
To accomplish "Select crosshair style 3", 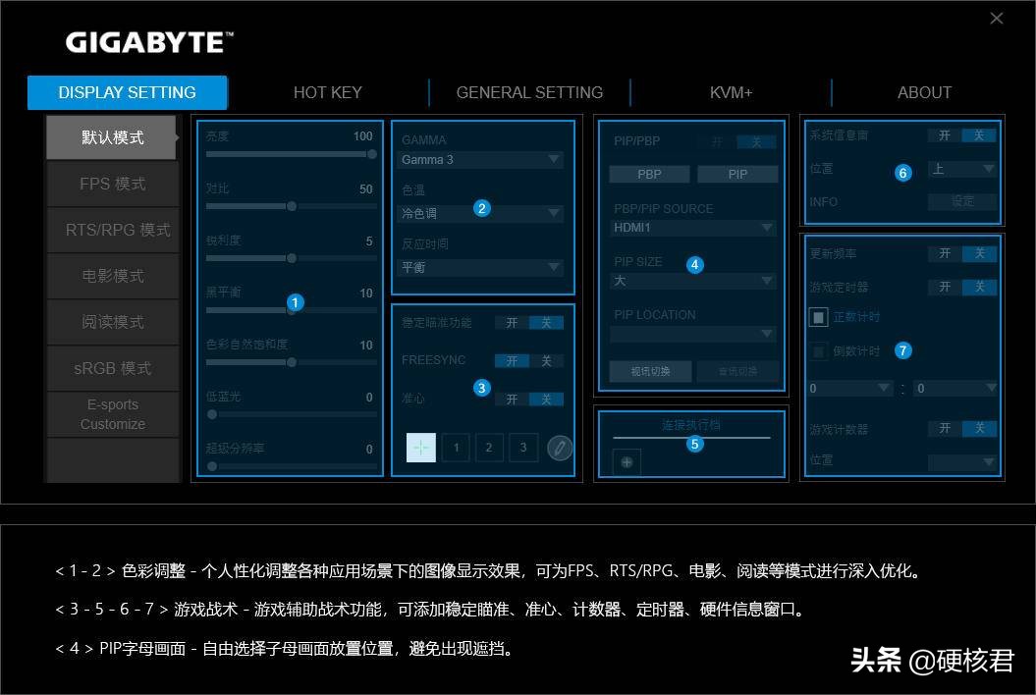I will [x=522, y=447].
